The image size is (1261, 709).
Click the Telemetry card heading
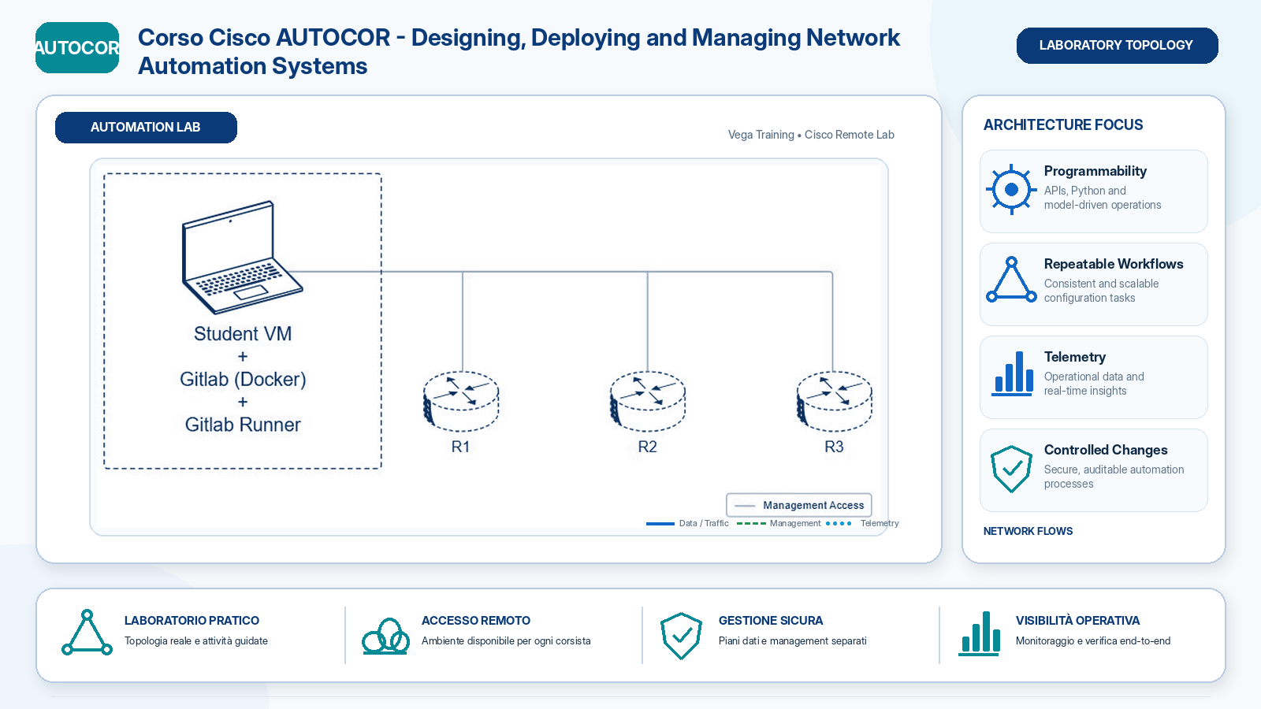click(x=1074, y=357)
